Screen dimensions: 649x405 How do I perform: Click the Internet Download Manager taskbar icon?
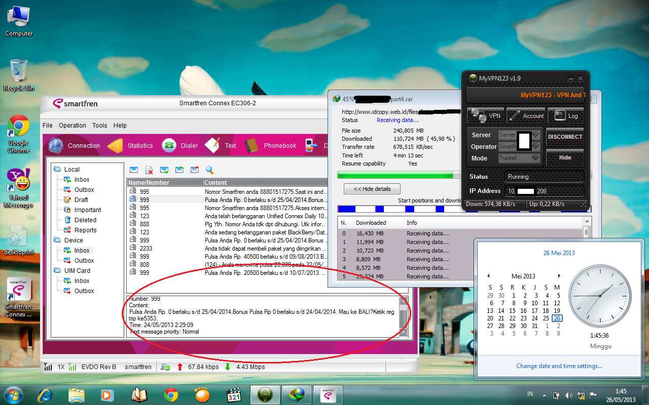tap(296, 394)
